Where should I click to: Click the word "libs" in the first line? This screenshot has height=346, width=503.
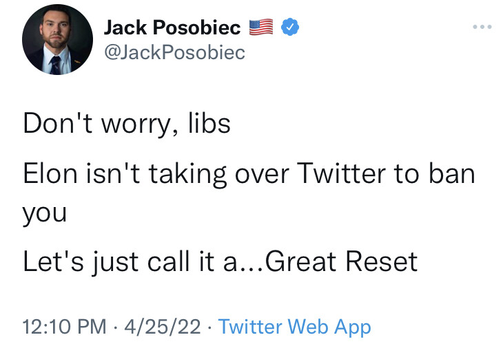pos(209,122)
